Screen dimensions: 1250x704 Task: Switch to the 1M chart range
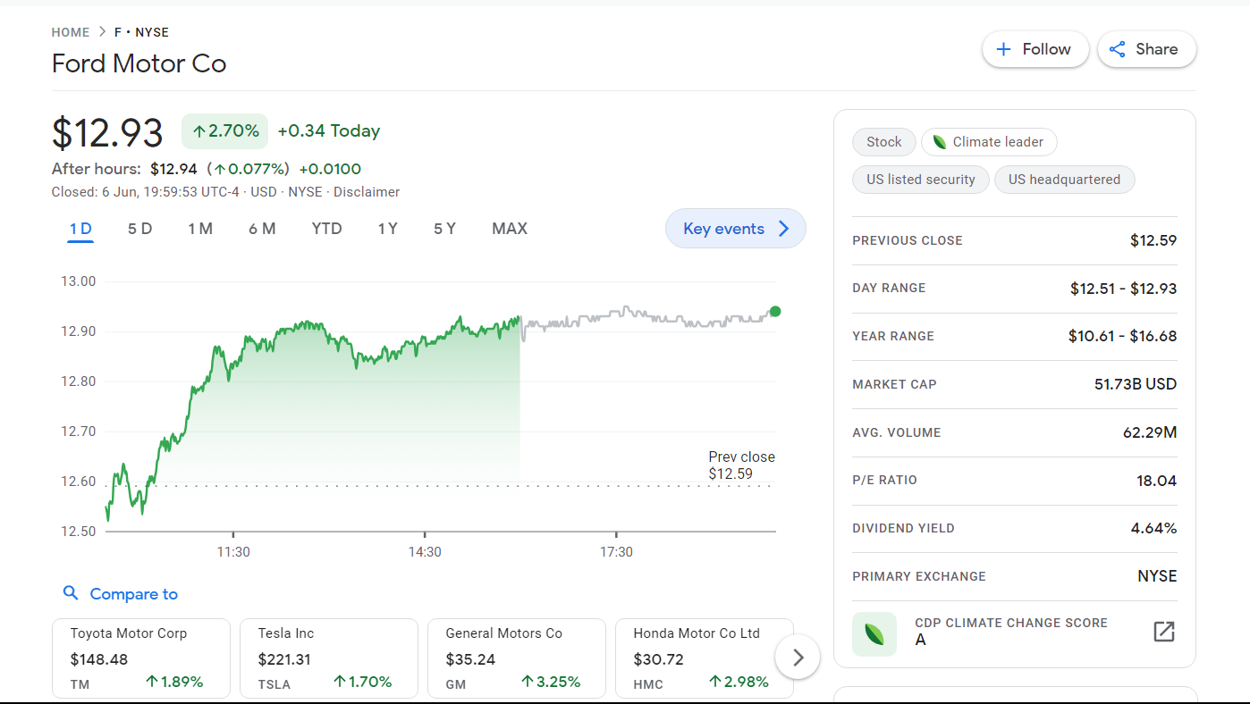tap(200, 229)
